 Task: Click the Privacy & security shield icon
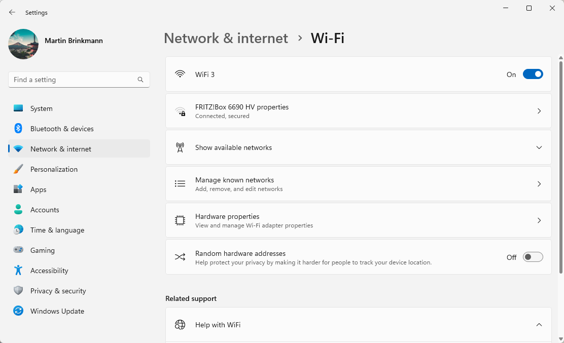coord(18,291)
